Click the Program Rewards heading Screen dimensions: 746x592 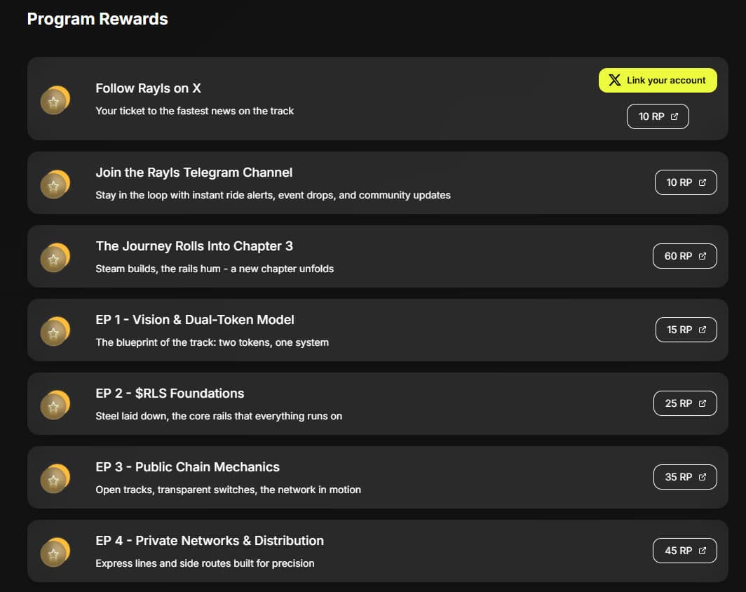click(97, 19)
